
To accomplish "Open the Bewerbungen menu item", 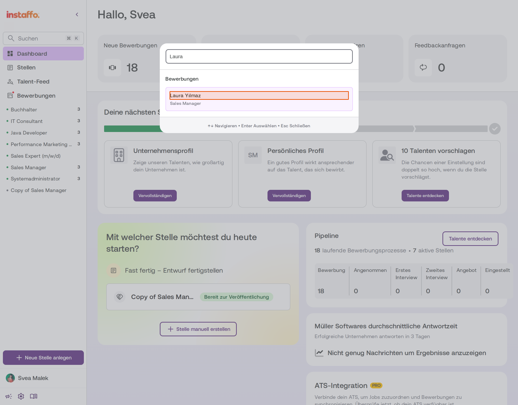I will click(43, 96).
